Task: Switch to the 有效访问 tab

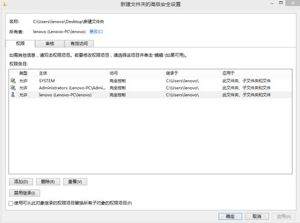Action: click(79, 43)
